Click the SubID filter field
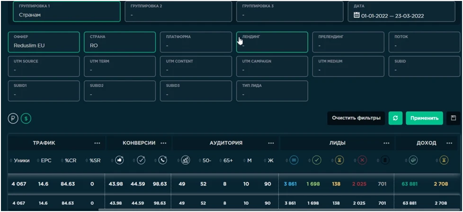The image size is (463, 212). click(x=424, y=67)
